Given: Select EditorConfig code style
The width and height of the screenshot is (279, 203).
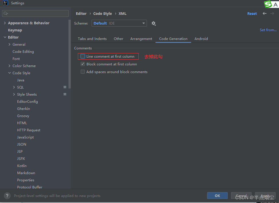Looking at the screenshot, I should pos(27,102).
